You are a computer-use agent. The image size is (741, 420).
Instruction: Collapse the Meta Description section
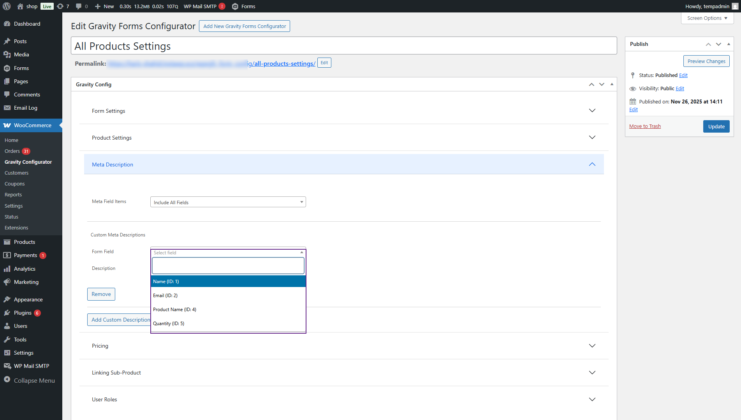click(x=344, y=164)
